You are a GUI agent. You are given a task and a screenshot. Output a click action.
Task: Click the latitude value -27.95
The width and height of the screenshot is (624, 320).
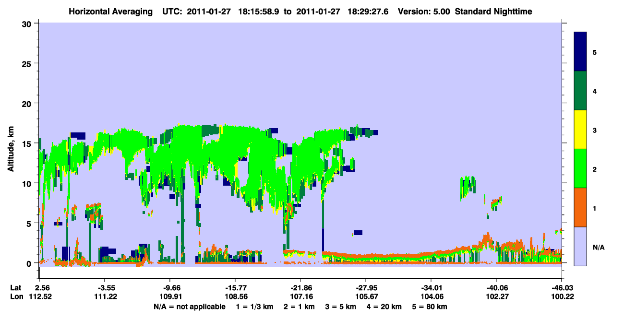[366, 288]
